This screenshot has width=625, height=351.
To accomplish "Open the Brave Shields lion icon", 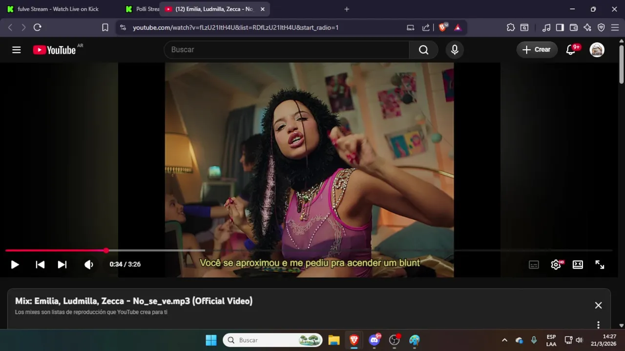I will click(442, 28).
